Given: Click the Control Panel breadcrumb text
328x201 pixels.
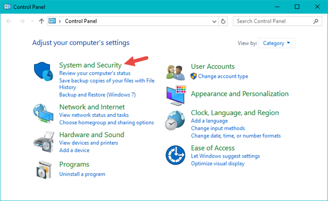Looking at the screenshot, I should (81, 21).
